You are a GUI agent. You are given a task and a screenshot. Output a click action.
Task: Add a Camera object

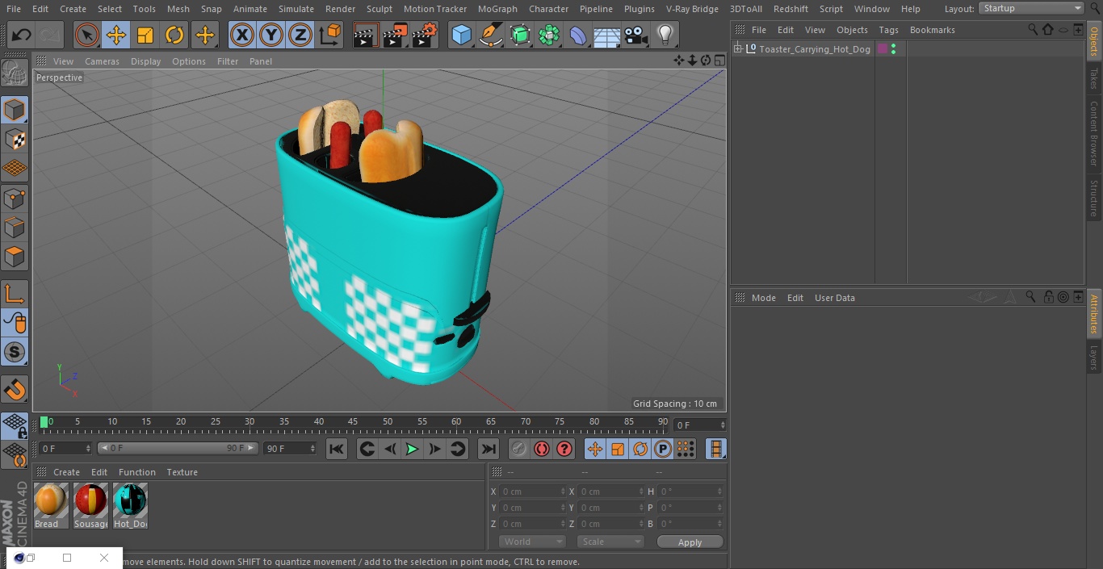pos(636,35)
